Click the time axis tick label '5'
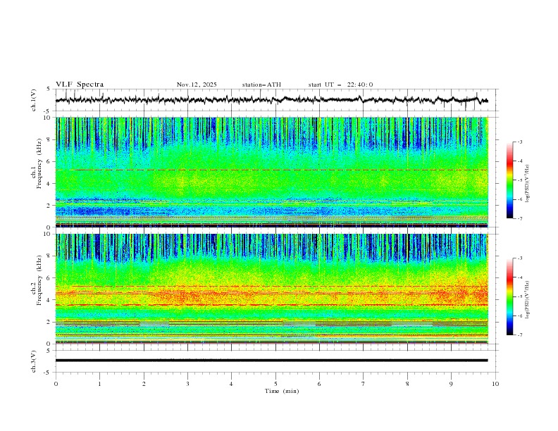558x431 pixels. point(275,384)
